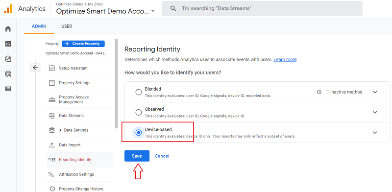The image size is (392, 192).
Task: Click the Create Property button
Action: point(83,44)
